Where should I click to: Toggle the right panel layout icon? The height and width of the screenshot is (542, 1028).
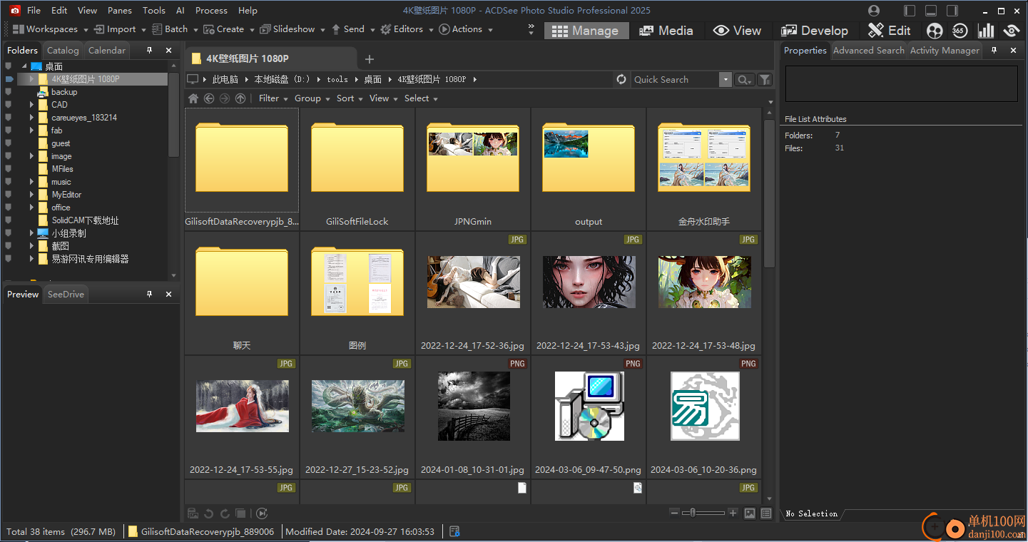tap(952, 11)
